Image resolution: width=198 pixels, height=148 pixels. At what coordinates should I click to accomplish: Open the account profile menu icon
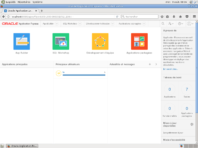pos(190,23)
